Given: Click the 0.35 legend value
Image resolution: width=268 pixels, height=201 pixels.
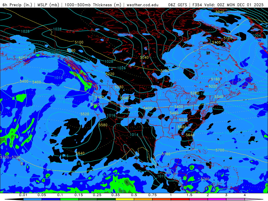Looking at the screenshot, I should pos(116,195).
